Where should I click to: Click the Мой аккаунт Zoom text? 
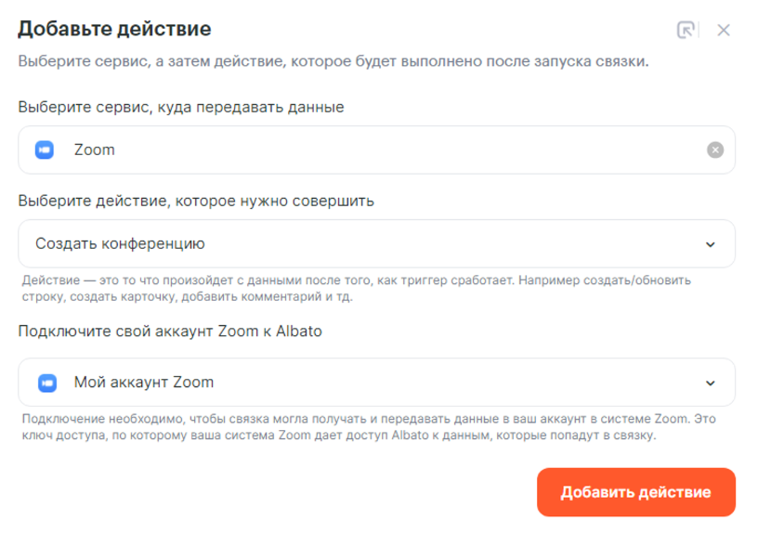(x=144, y=382)
